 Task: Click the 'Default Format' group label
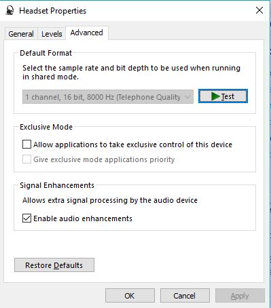tap(46, 53)
